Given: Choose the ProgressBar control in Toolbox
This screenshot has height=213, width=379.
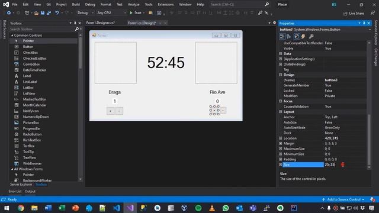Looking at the screenshot, I should point(31,128).
